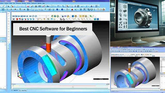Image resolution: width=165 pixels, height=93 pixels.
Task: Click the Aa text tool icon
Action: (x=48, y=6)
